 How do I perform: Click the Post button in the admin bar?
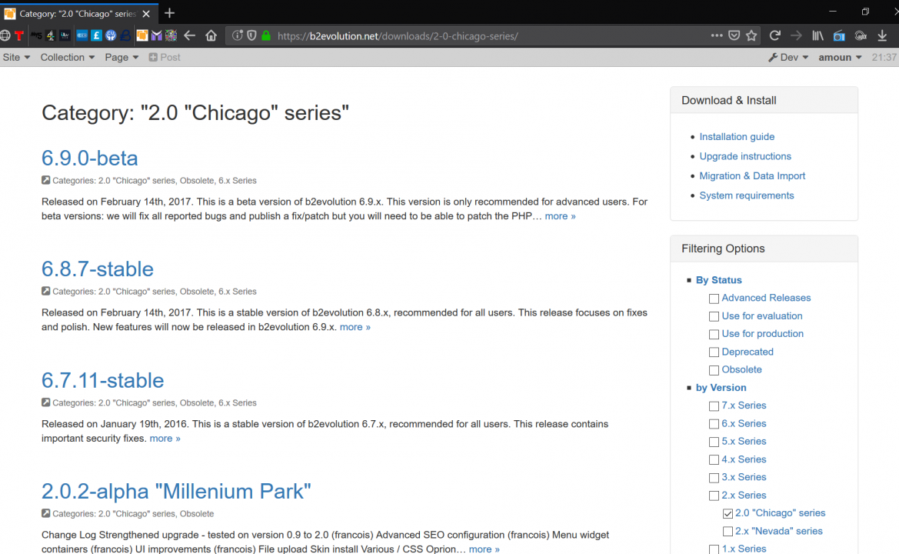click(x=165, y=58)
